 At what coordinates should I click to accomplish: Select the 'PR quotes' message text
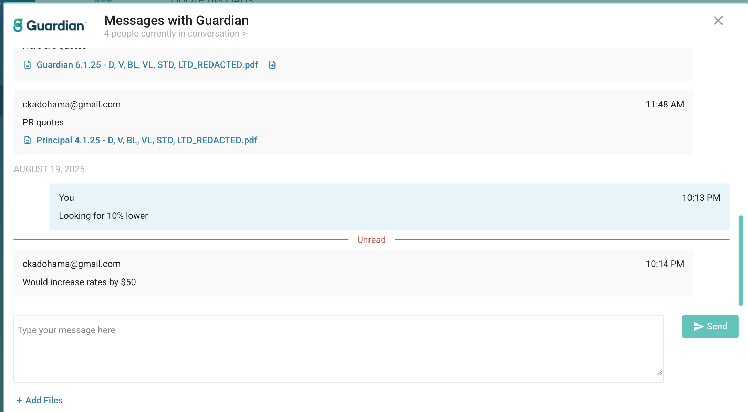[x=43, y=122]
